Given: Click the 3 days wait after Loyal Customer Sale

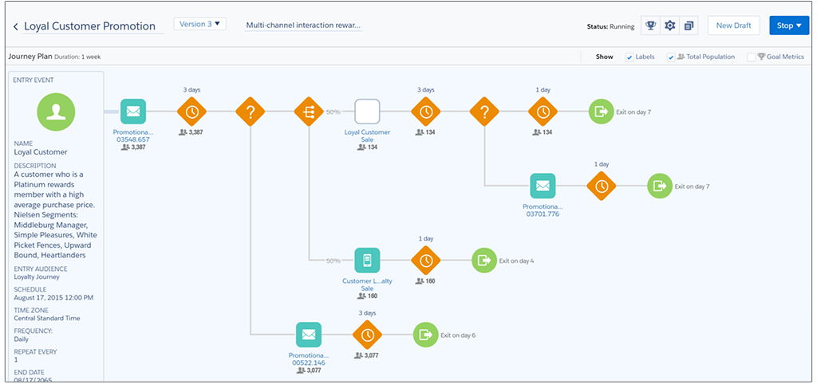Looking at the screenshot, I should pyautogui.click(x=426, y=112).
